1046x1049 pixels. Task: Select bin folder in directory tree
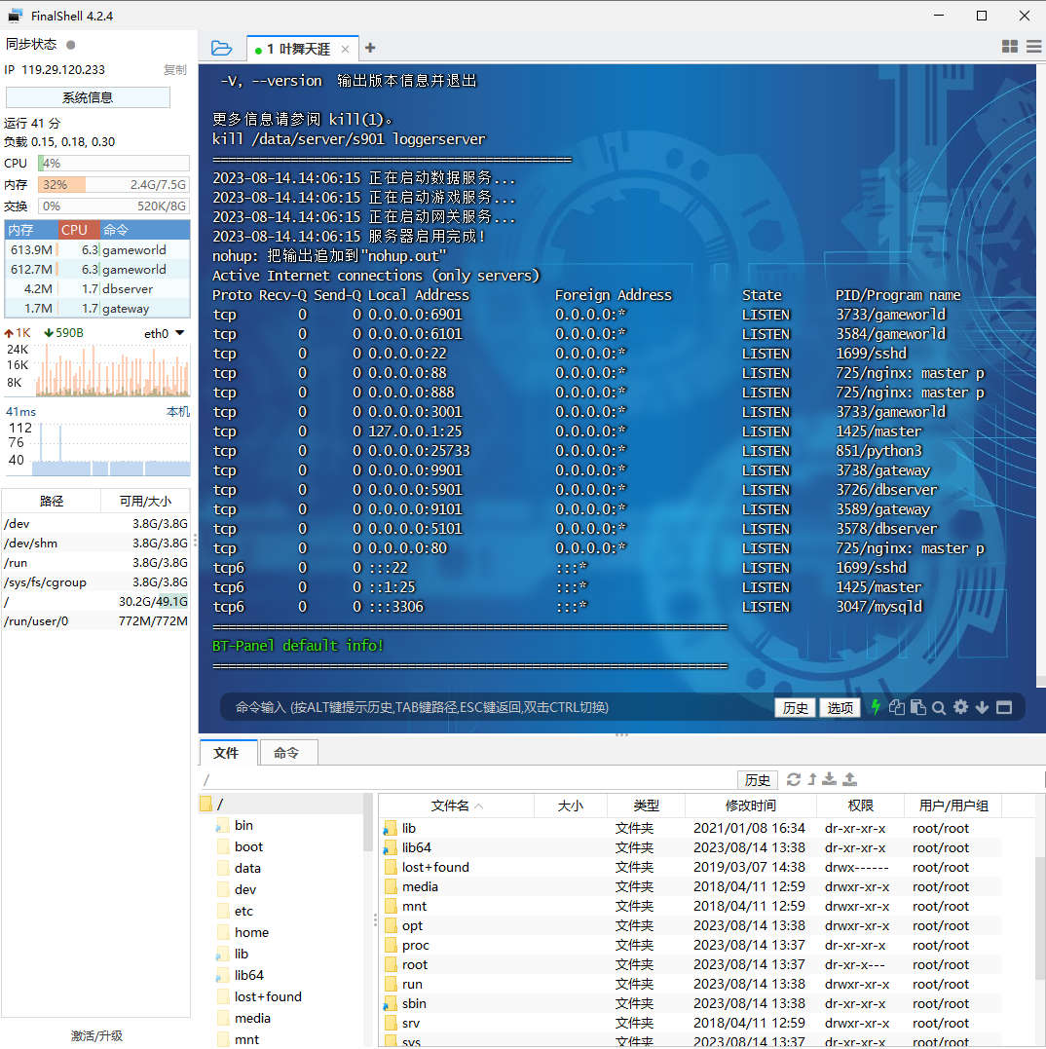coord(243,826)
